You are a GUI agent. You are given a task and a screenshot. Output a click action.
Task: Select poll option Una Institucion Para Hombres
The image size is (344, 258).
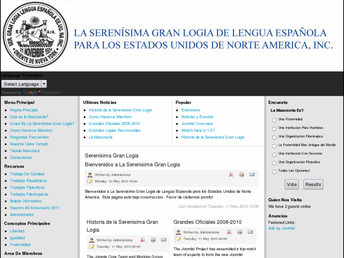coord(274,129)
